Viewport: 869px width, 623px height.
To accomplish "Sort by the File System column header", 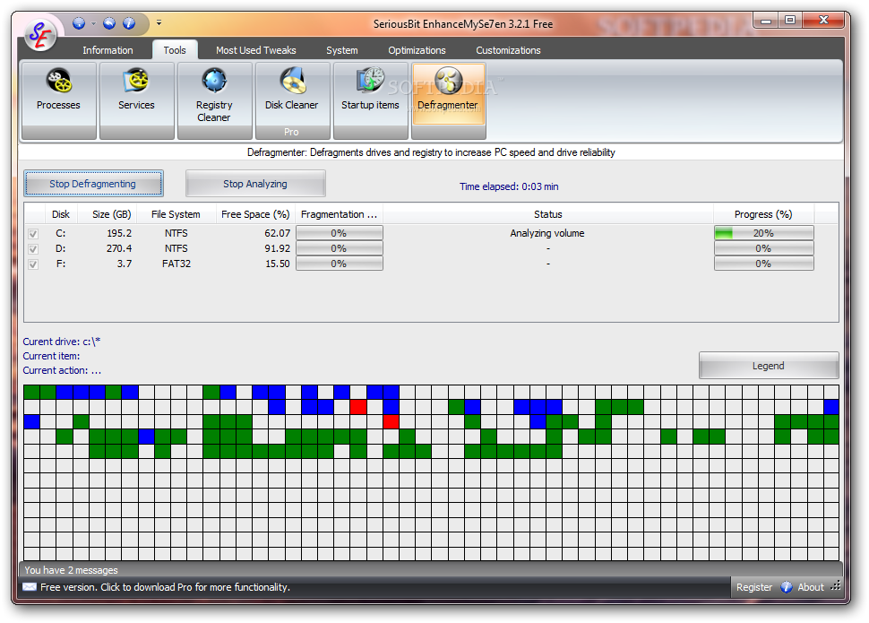I will pyautogui.click(x=176, y=214).
